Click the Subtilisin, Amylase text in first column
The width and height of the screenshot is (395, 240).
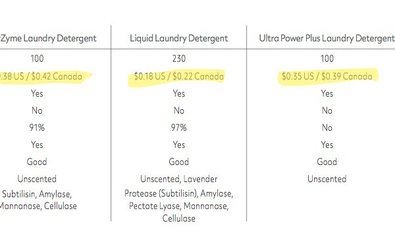coord(37,194)
